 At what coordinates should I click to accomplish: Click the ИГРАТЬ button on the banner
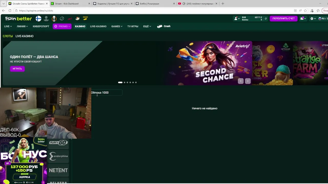(17, 68)
